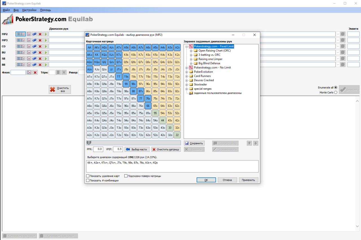This screenshot has height=240, width=361.
Task: Clear CO range with red X icon
Action: coord(40,46)
